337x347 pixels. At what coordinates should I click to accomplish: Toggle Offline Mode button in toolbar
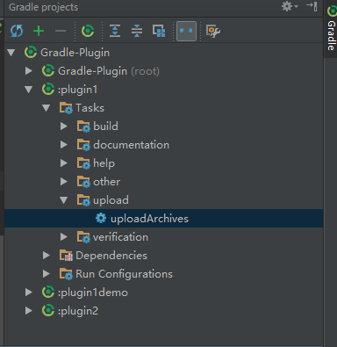[187, 31]
